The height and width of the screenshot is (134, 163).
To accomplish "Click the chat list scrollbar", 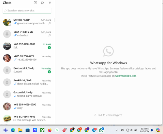I will 54,20.
